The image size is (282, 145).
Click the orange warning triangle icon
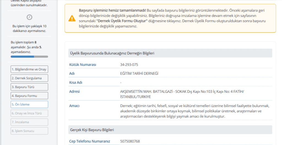click(72, 18)
